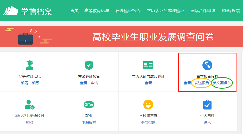Click the blue globe icon for 留学报告传输
This screenshot has width=243, height=134.
tap(207, 65)
